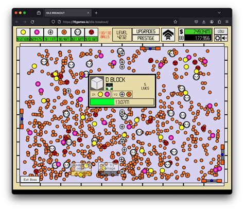Click the paddle on the right wall
Image resolution: width=244 pixels, height=210 pixels.
coord(222,154)
